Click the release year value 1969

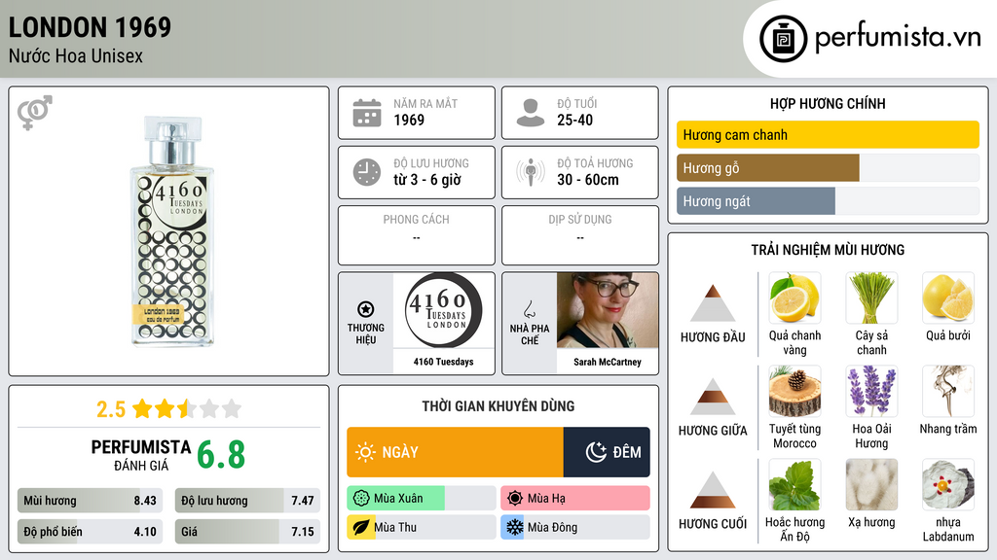click(x=409, y=120)
